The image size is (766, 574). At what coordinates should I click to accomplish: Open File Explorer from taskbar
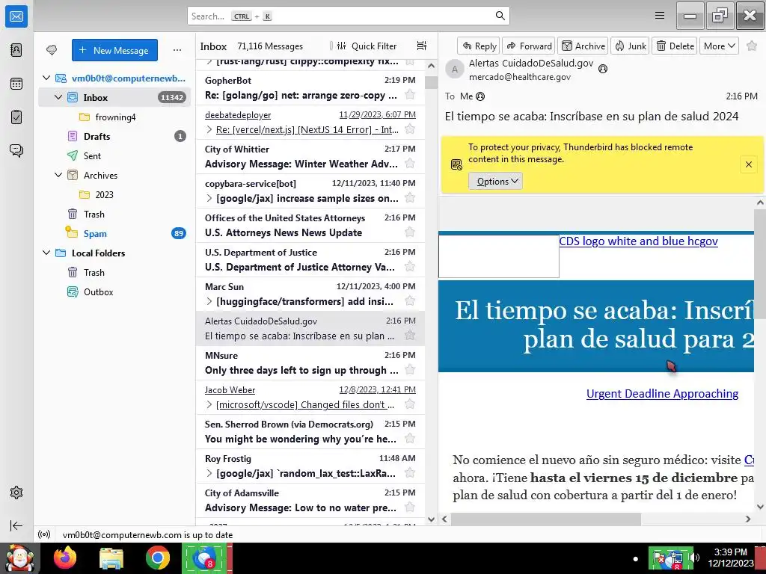[111, 558]
